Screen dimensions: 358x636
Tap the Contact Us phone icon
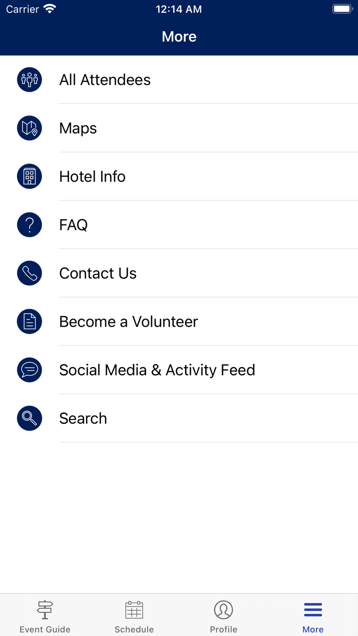[x=30, y=273]
